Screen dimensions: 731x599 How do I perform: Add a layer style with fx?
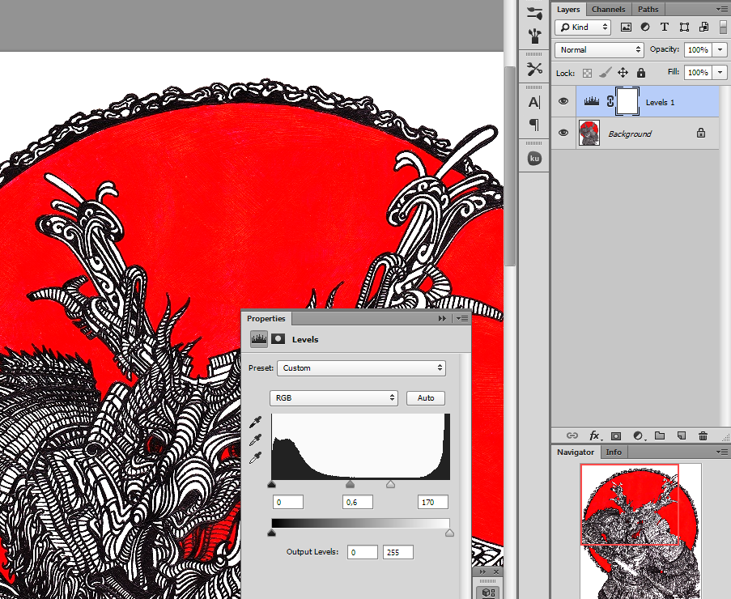coord(594,435)
